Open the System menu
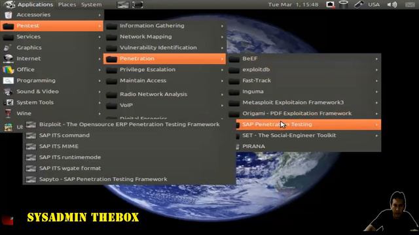This screenshot has height=235, width=419. pyautogui.click(x=91, y=5)
